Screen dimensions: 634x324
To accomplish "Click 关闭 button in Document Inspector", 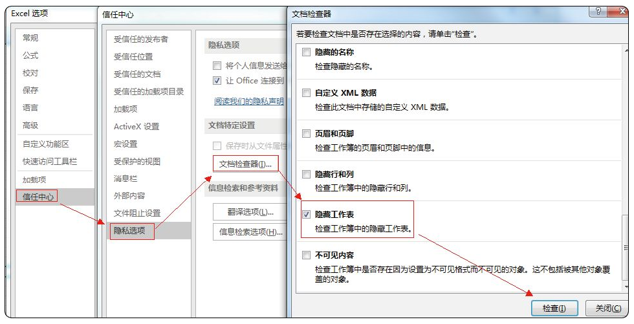I will tap(607, 308).
